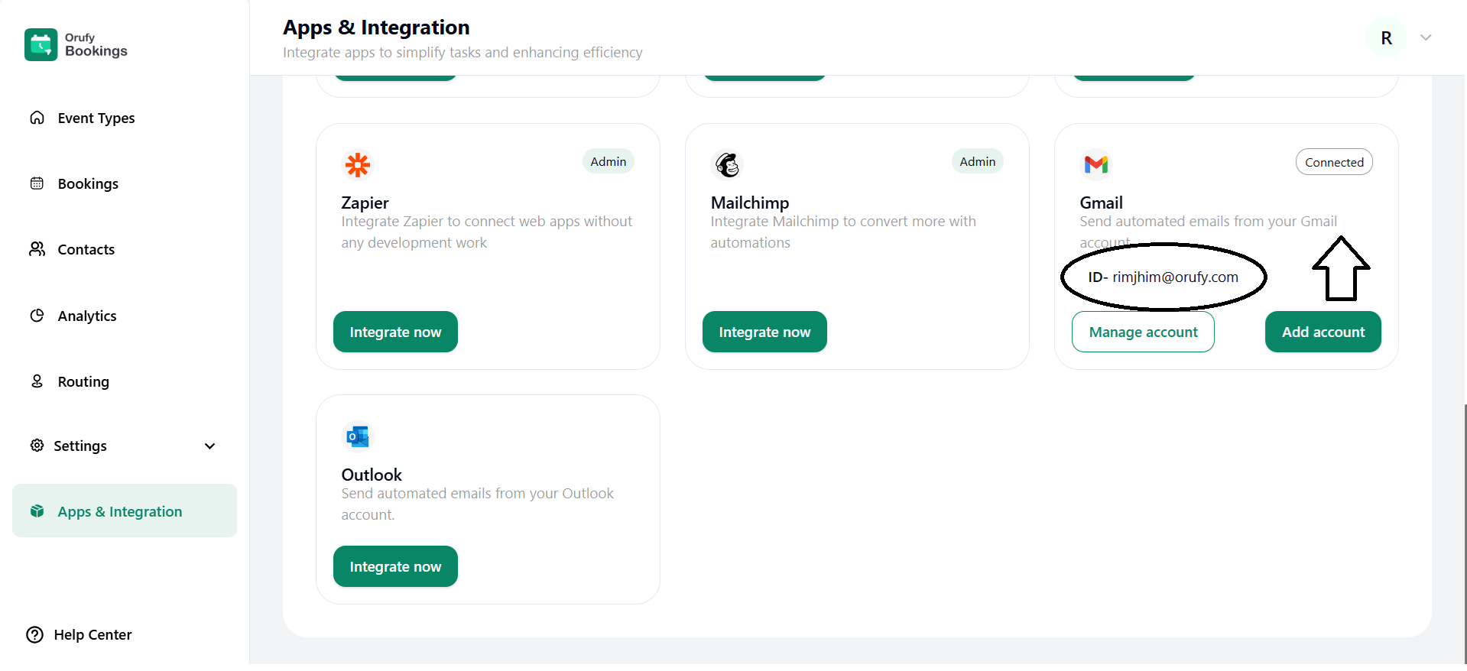Click the Mailchimp monkey icon

tap(727, 164)
